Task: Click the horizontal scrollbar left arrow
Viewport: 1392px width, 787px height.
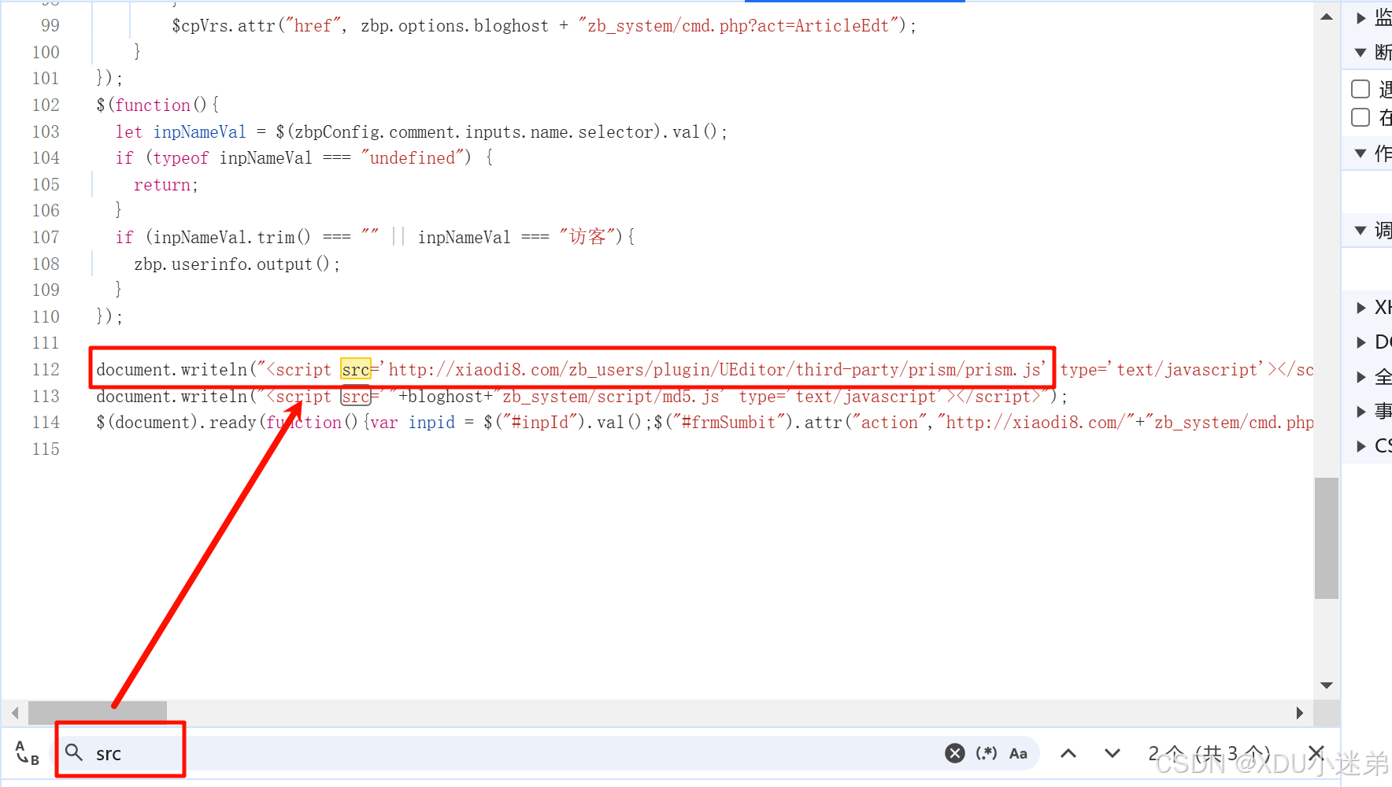Action: pos(15,713)
